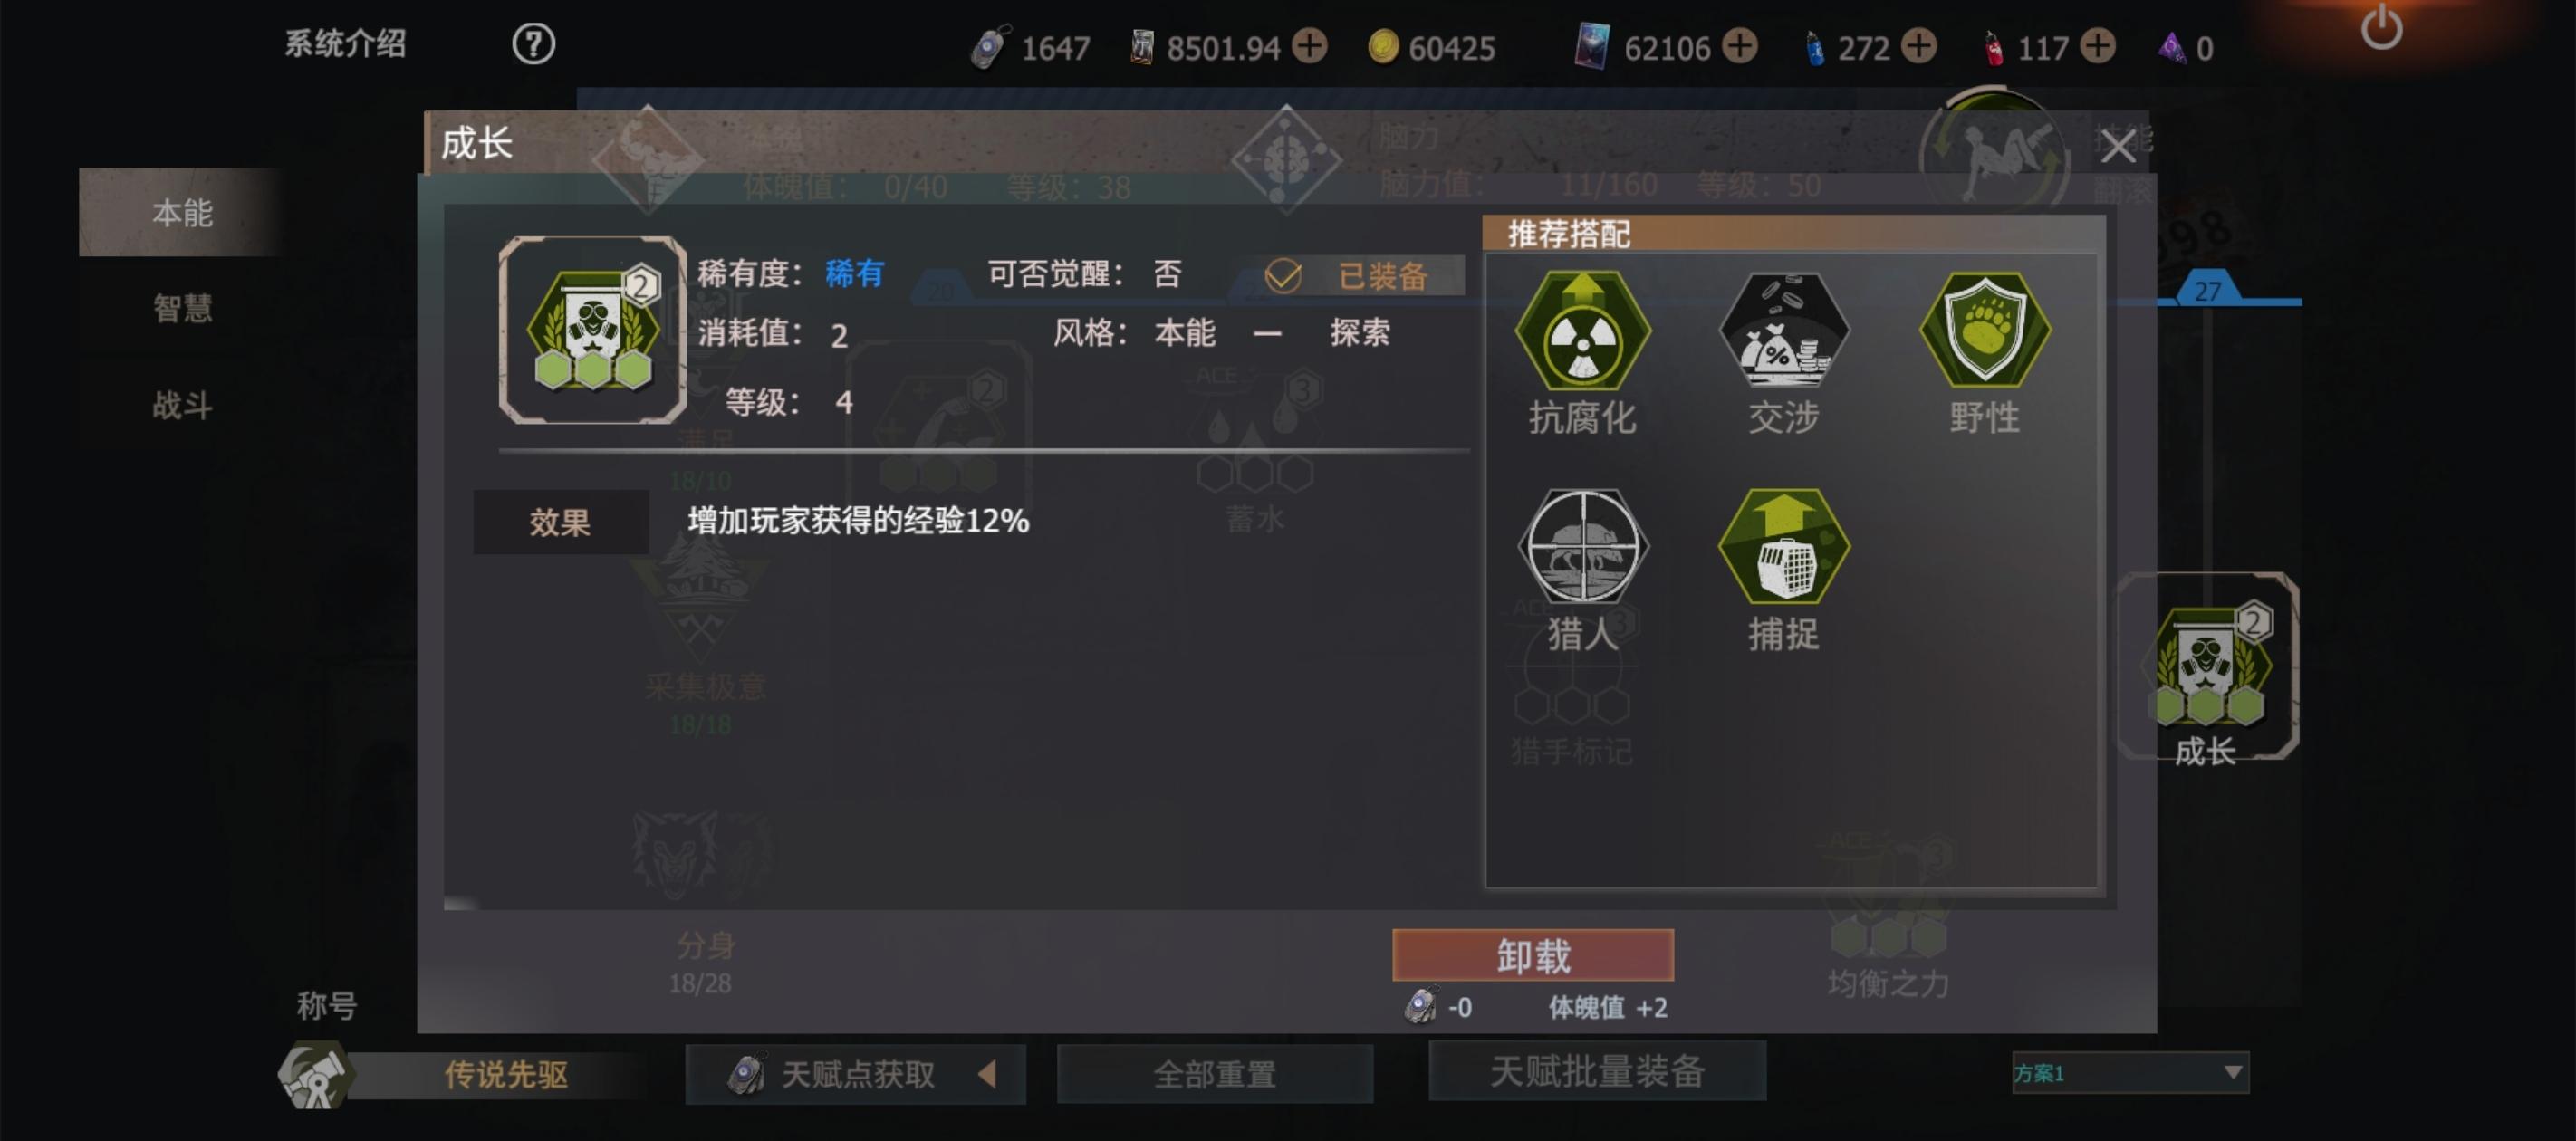2576x1141 pixels.
Task: Add more 8501.94 currency with plus
Action: [1309, 46]
